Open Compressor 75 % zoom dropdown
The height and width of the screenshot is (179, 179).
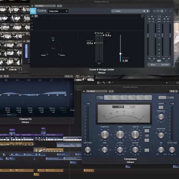coord(174,91)
